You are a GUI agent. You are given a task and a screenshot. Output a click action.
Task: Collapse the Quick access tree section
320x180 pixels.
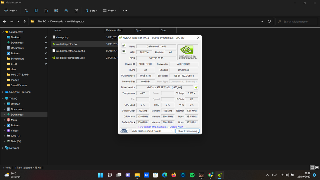tap(3, 32)
